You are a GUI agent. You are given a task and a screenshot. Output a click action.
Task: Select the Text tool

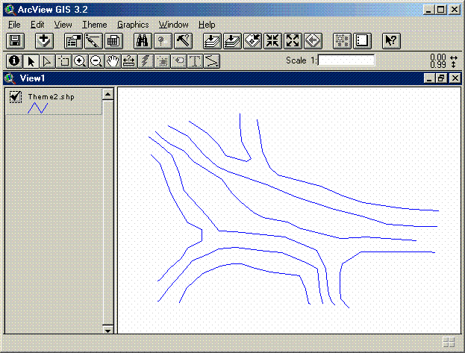pyautogui.click(x=195, y=61)
